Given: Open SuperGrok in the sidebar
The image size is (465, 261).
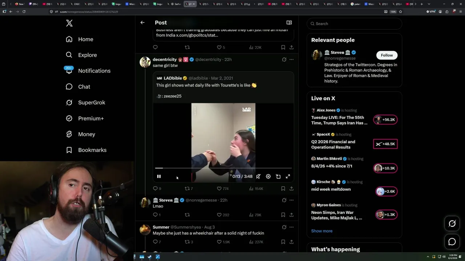Looking at the screenshot, I should click(x=85, y=103).
